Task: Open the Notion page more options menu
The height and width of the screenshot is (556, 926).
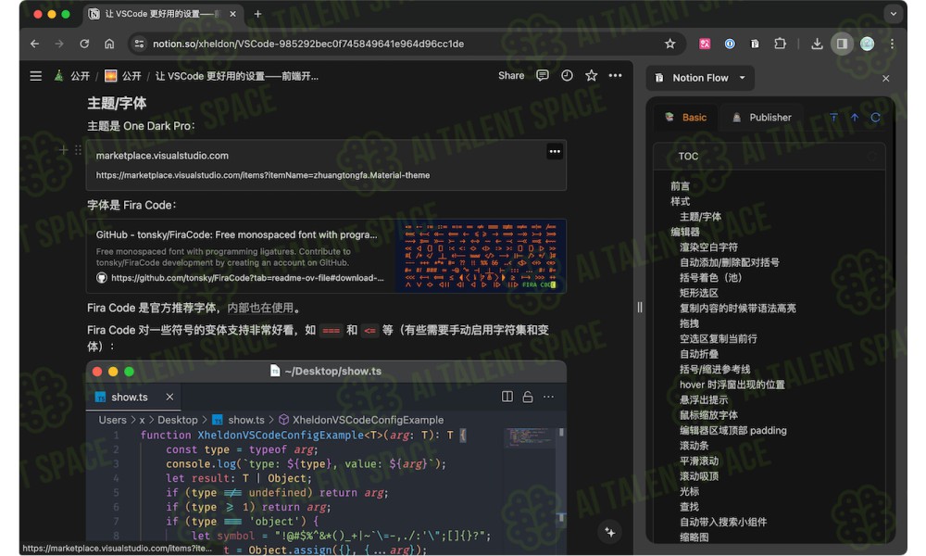Action: pos(616,76)
